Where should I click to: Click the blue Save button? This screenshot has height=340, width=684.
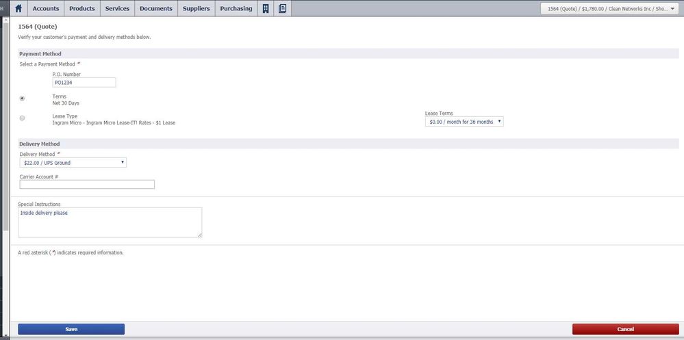pyautogui.click(x=71, y=329)
